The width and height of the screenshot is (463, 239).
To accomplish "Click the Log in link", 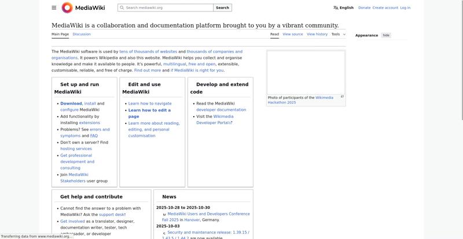I will [405, 8].
